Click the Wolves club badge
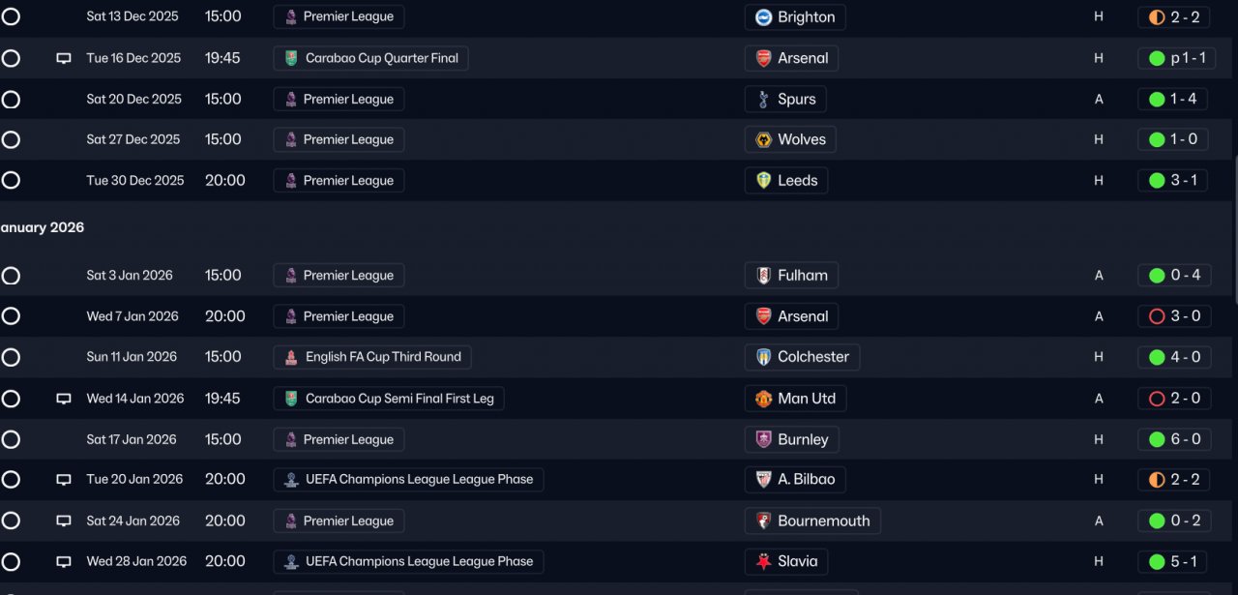 coord(764,139)
